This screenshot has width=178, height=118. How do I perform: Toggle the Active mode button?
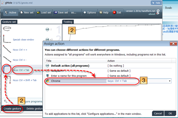pos(11,12)
